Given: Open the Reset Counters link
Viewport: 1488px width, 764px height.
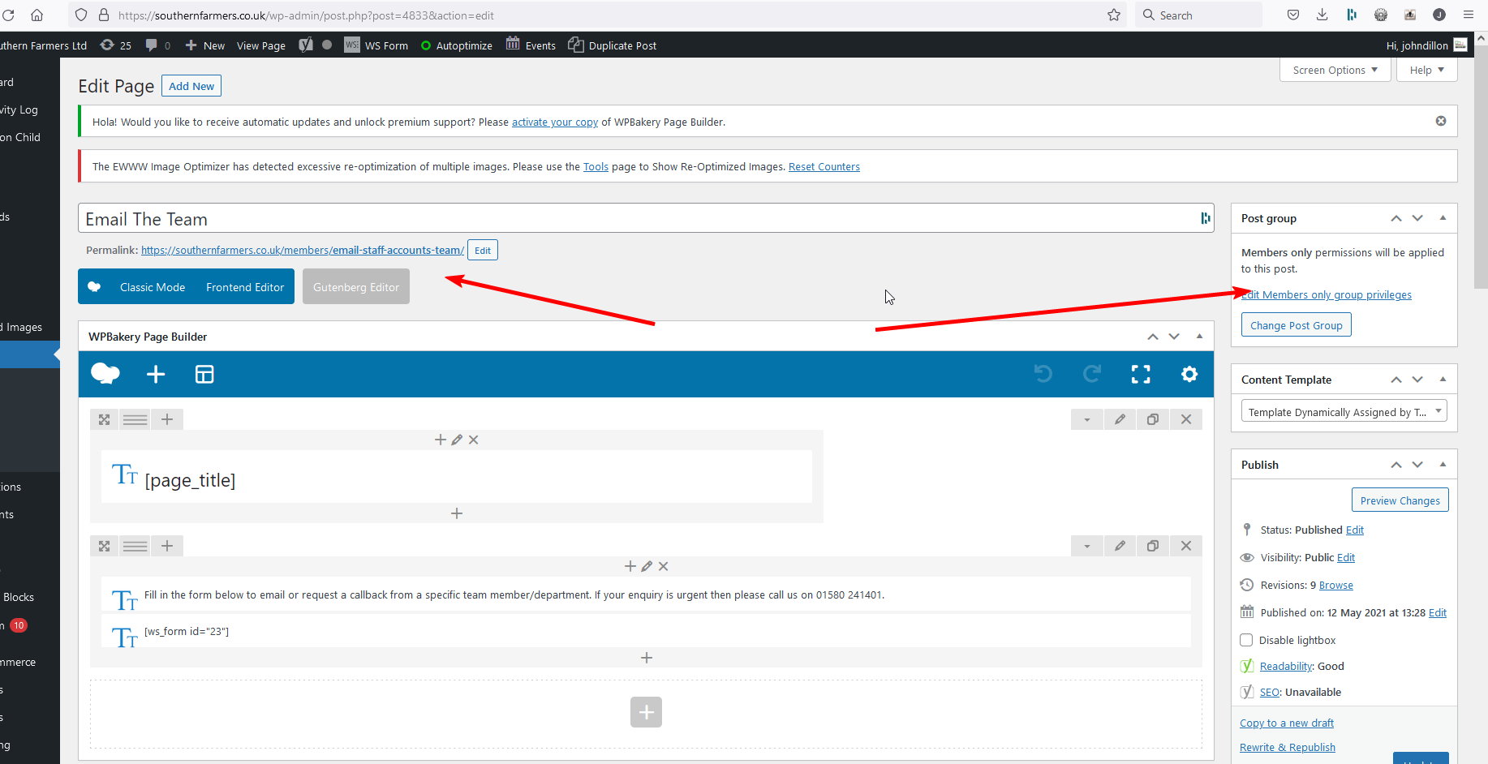Looking at the screenshot, I should click(824, 166).
